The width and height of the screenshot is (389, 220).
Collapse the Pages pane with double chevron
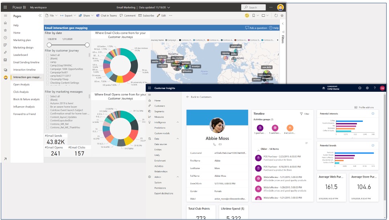[x=40, y=16]
